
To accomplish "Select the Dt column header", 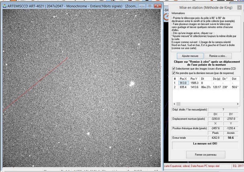I will point(203,79).
